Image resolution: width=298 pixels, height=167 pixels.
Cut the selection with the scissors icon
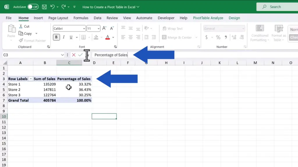(21, 26)
